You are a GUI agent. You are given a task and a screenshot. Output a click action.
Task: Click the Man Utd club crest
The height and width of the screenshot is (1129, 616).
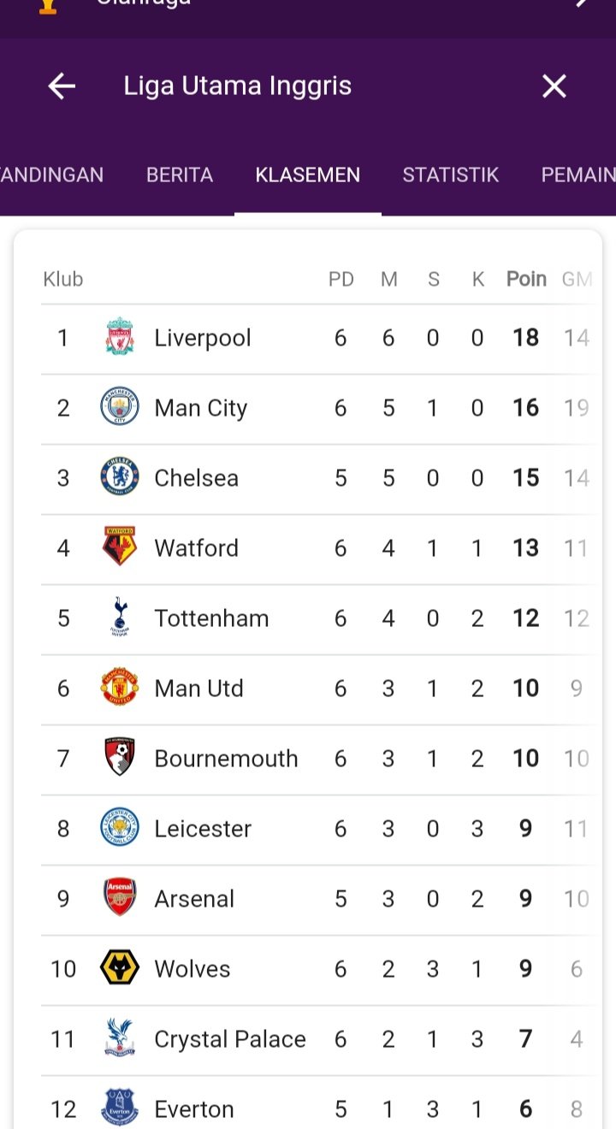pos(120,688)
